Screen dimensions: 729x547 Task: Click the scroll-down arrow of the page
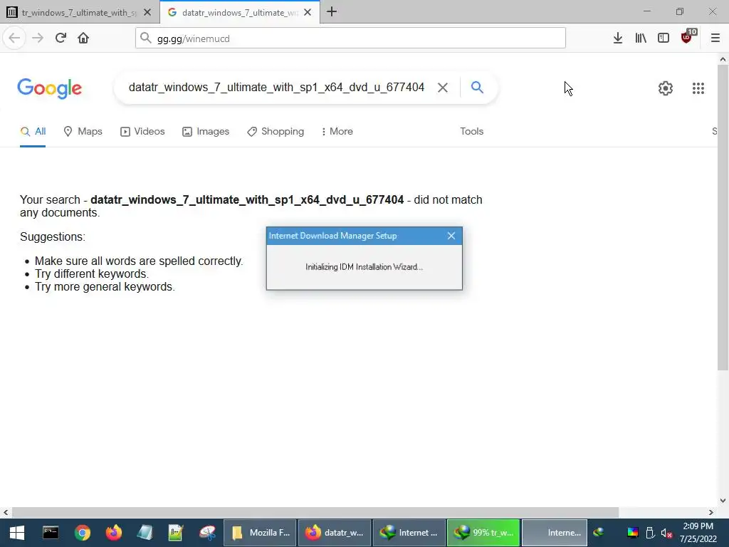(x=723, y=501)
